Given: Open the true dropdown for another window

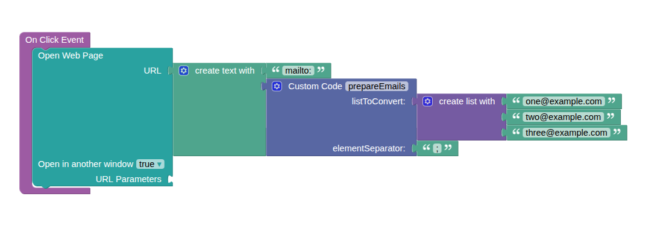Looking at the screenshot, I should 151,164.
